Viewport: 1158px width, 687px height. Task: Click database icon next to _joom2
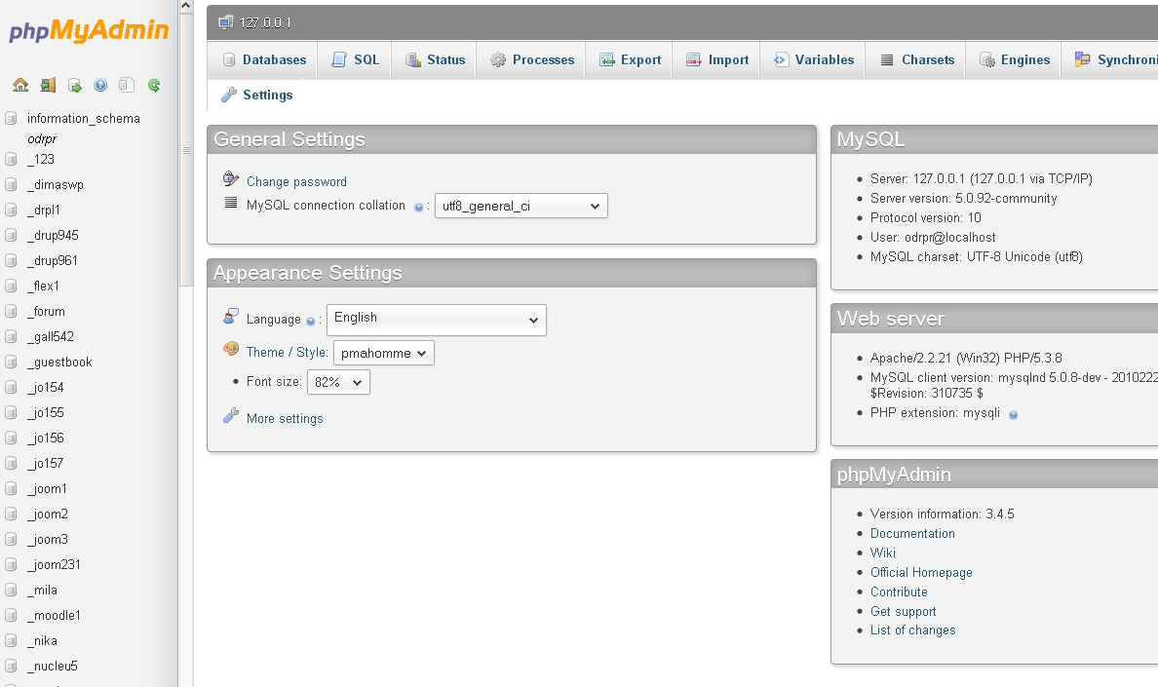[11, 515]
